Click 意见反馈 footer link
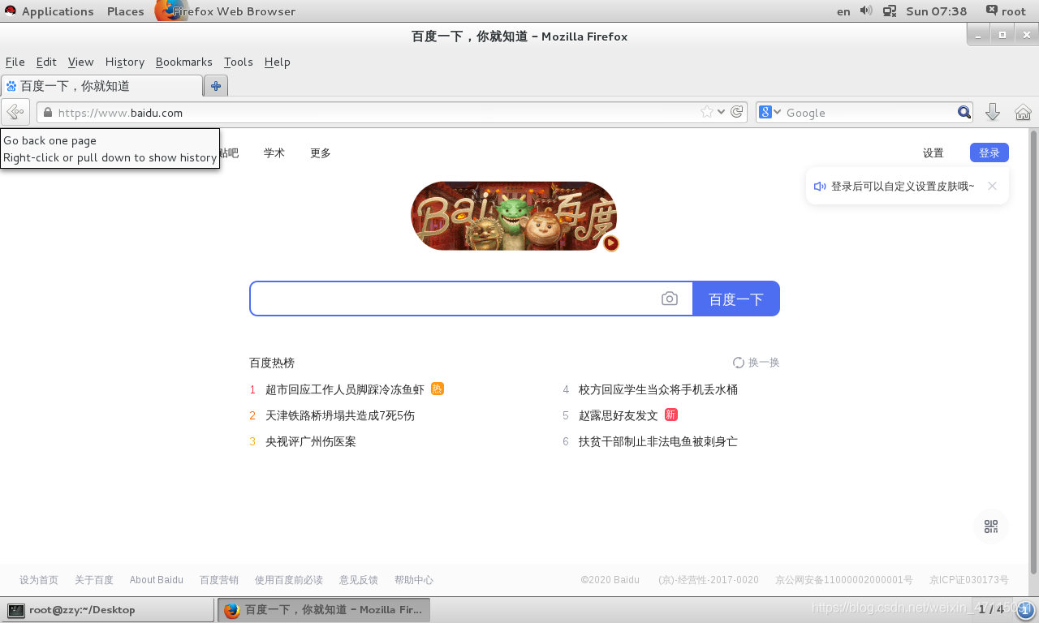This screenshot has height=623, width=1039. (x=359, y=580)
